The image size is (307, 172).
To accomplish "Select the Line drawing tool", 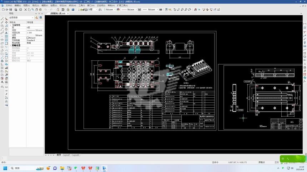I will [x=2, y=19].
